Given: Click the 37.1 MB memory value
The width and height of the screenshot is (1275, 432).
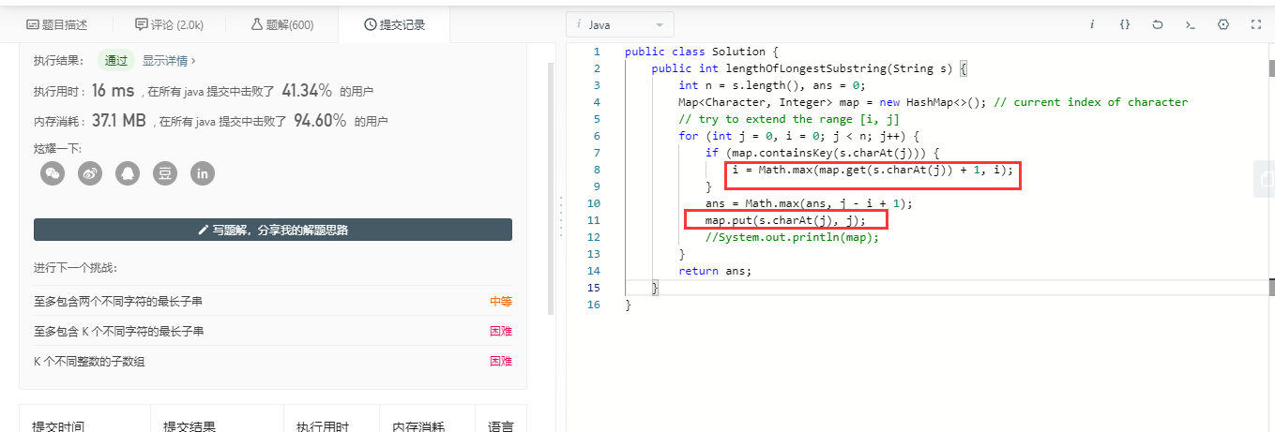Looking at the screenshot, I should [x=119, y=121].
